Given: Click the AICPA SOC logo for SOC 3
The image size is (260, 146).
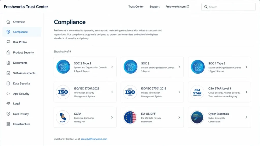Looking at the screenshot, I should pos(130,67).
